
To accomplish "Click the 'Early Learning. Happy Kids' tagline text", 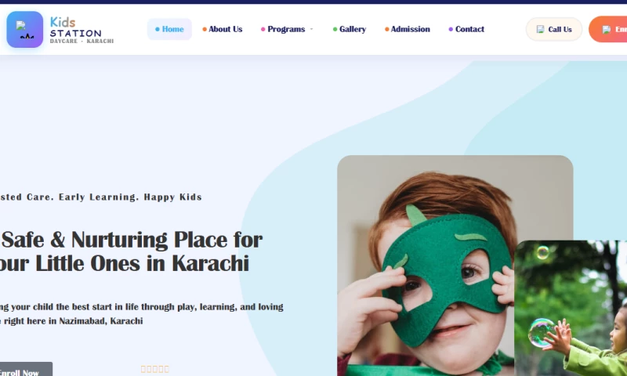I will (130, 197).
